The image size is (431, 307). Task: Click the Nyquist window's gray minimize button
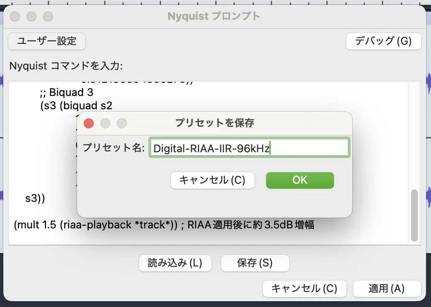coord(31,17)
